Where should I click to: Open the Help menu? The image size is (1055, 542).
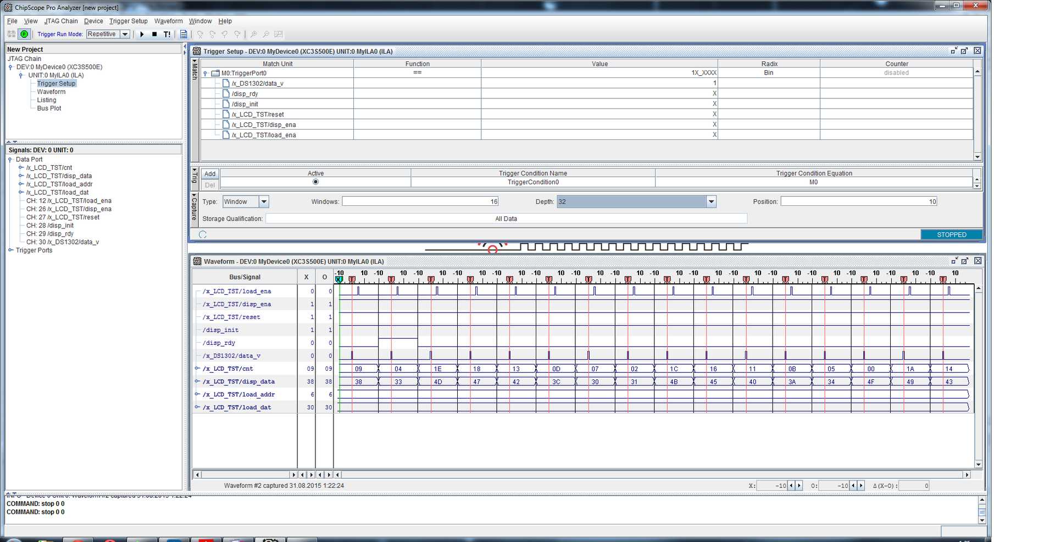pyautogui.click(x=225, y=21)
